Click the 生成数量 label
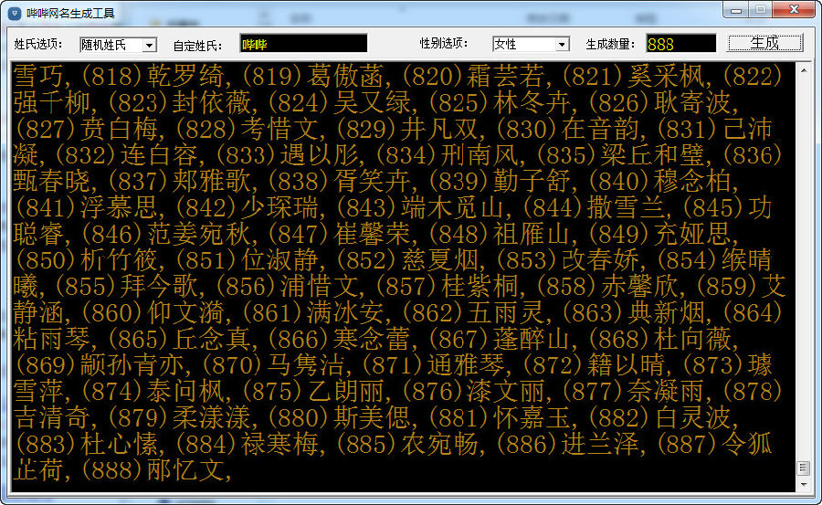The width and height of the screenshot is (822, 505). [610, 44]
